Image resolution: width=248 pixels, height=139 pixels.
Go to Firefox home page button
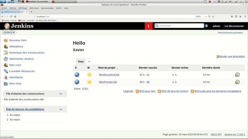[15, 16]
